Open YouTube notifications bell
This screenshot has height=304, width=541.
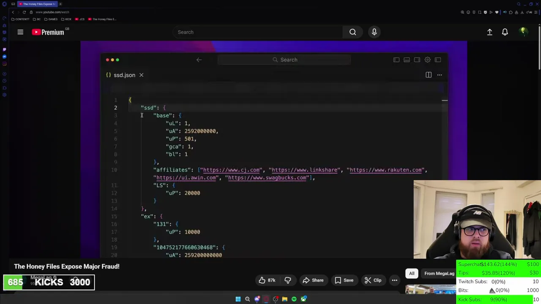(x=505, y=32)
